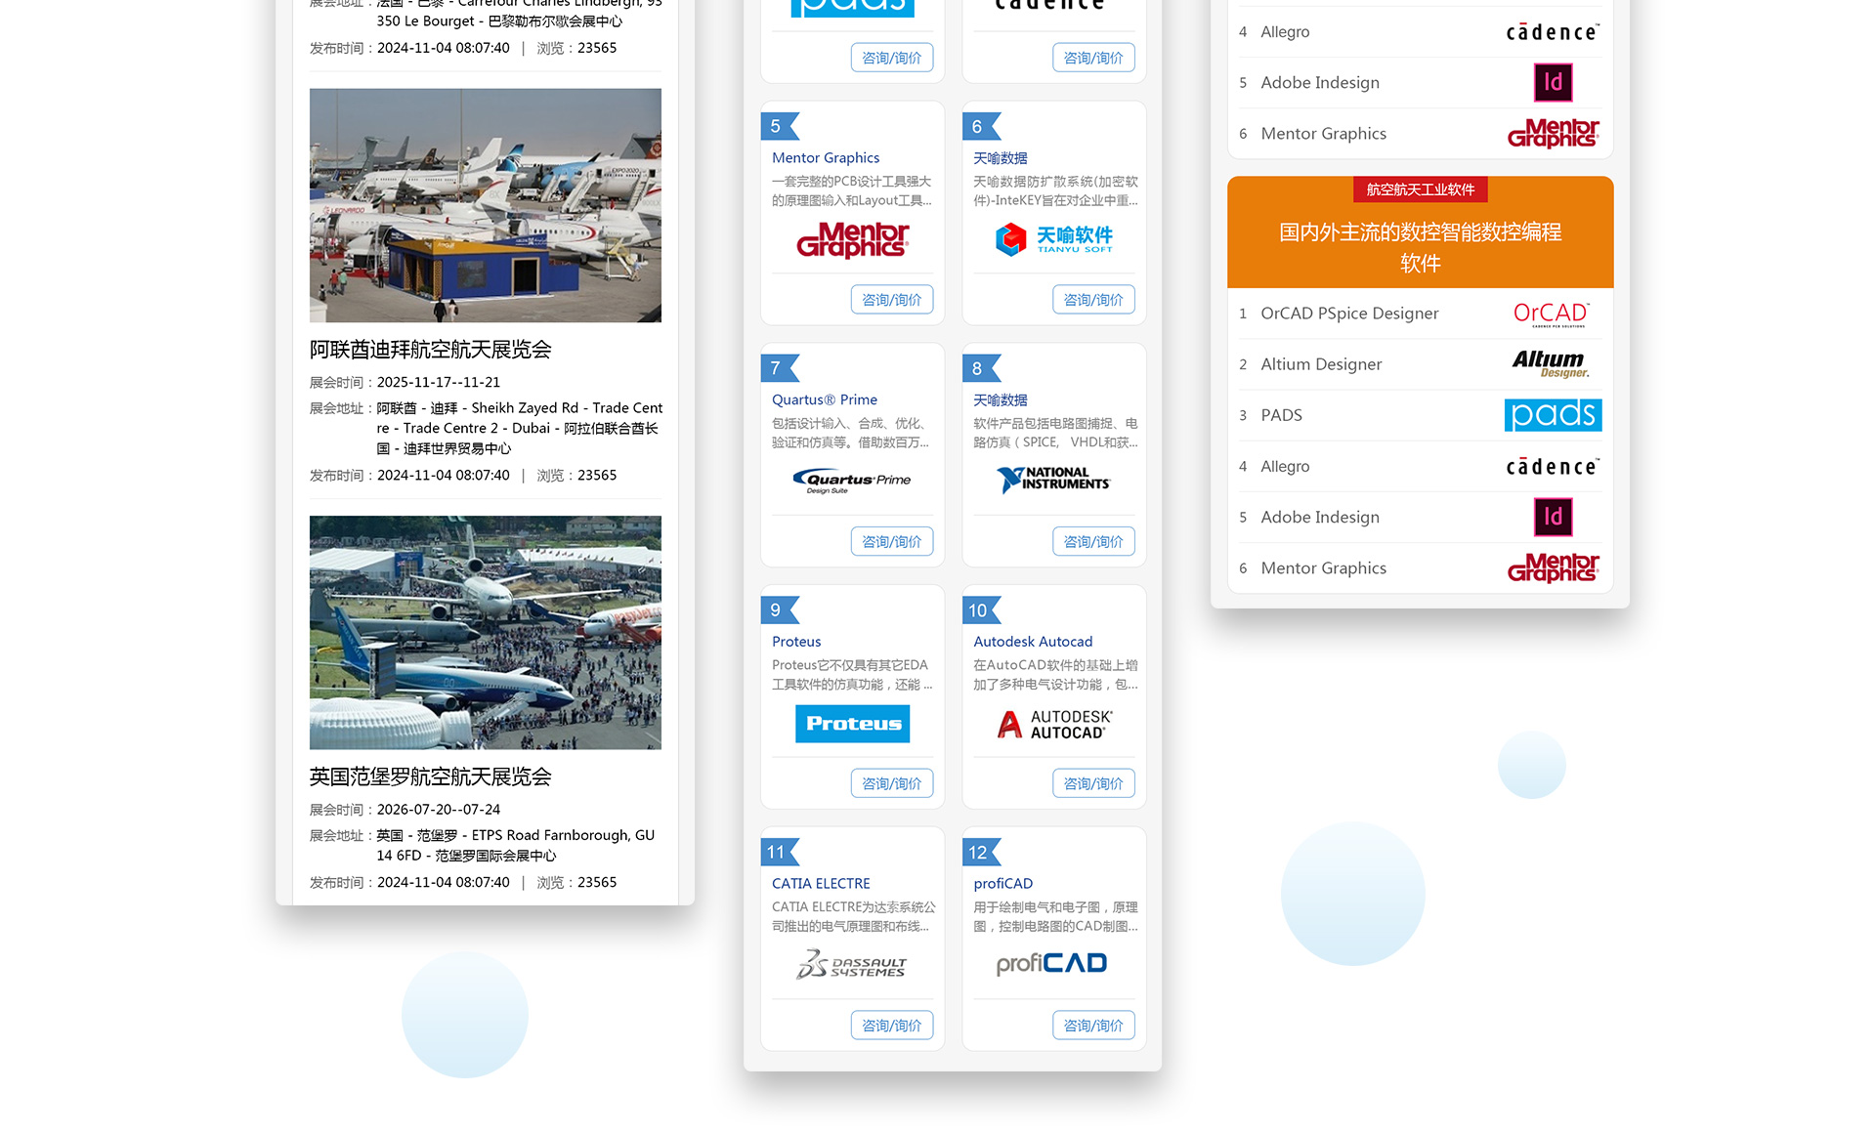Open the Dubai airshow photo thumbnail
1876x1133 pixels.
click(486, 205)
